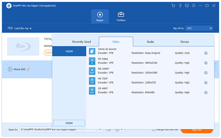The height and width of the screenshot is (138, 221).
Task: Click Resolution: 1280x720 text
Action: [144, 82]
